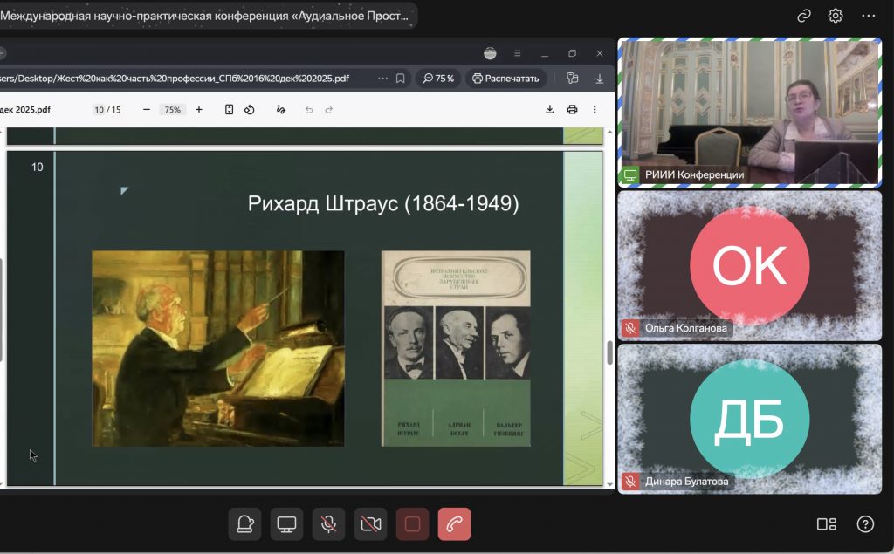This screenshot has width=894, height=554.
Task: Open the three-dots menu in conference header
Action: point(868,16)
